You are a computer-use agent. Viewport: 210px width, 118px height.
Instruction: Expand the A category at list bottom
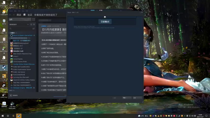(9, 90)
